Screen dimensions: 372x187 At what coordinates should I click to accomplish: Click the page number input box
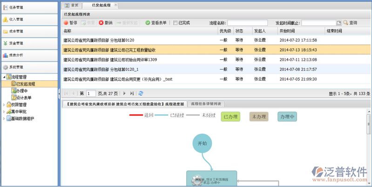pos(91,93)
